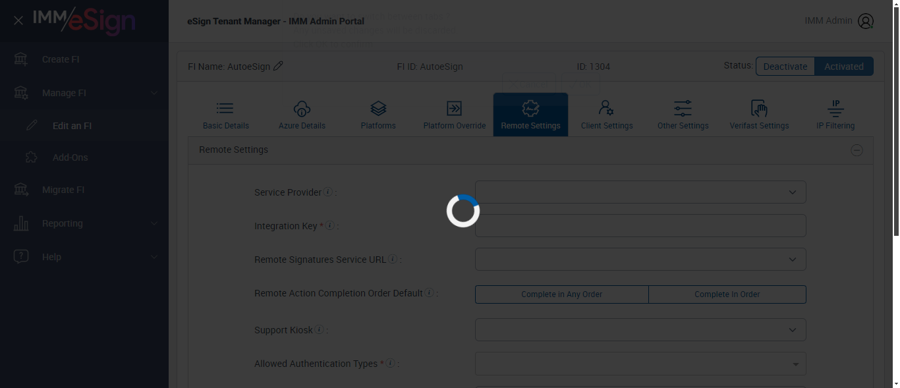Viewport: 900px width, 388px height.
Task: Open the Support Kiosk dropdown
Action: click(640, 329)
